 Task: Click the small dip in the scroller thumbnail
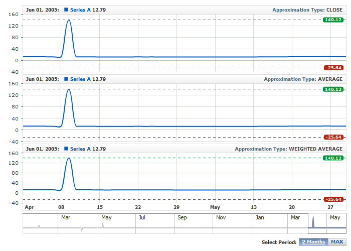pos(81,229)
